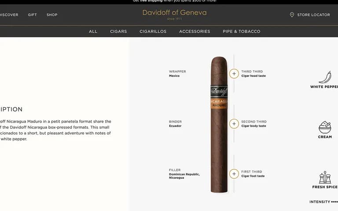Select the All products tab
This screenshot has height=211, width=338.
tap(93, 32)
